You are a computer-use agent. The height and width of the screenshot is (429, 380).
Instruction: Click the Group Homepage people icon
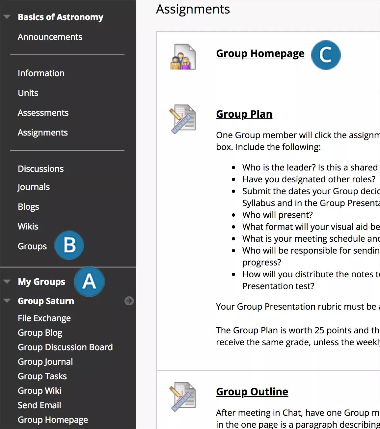tap(183, 56)
